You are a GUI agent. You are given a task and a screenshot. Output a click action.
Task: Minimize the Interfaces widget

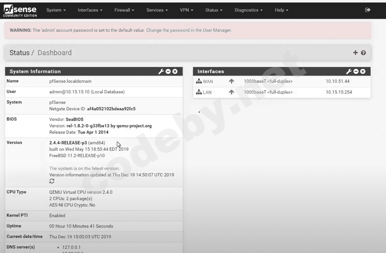[356, 71]
